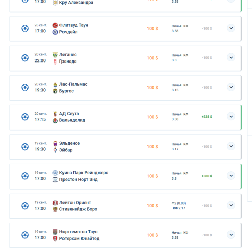The width and height of the screenshot is (252, 250).
Task: Click the Вальядолид club logo
Action: pyautogui.click(x=55, y=120)
